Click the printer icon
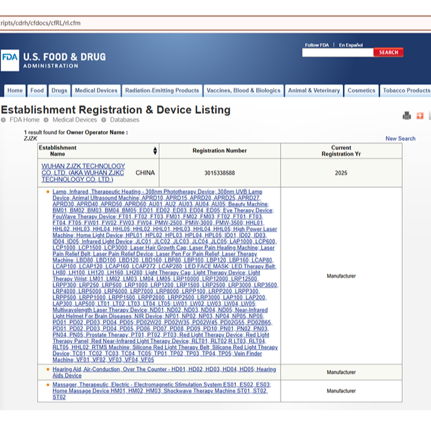Screen dimensions: 431x431 point(406,116)
